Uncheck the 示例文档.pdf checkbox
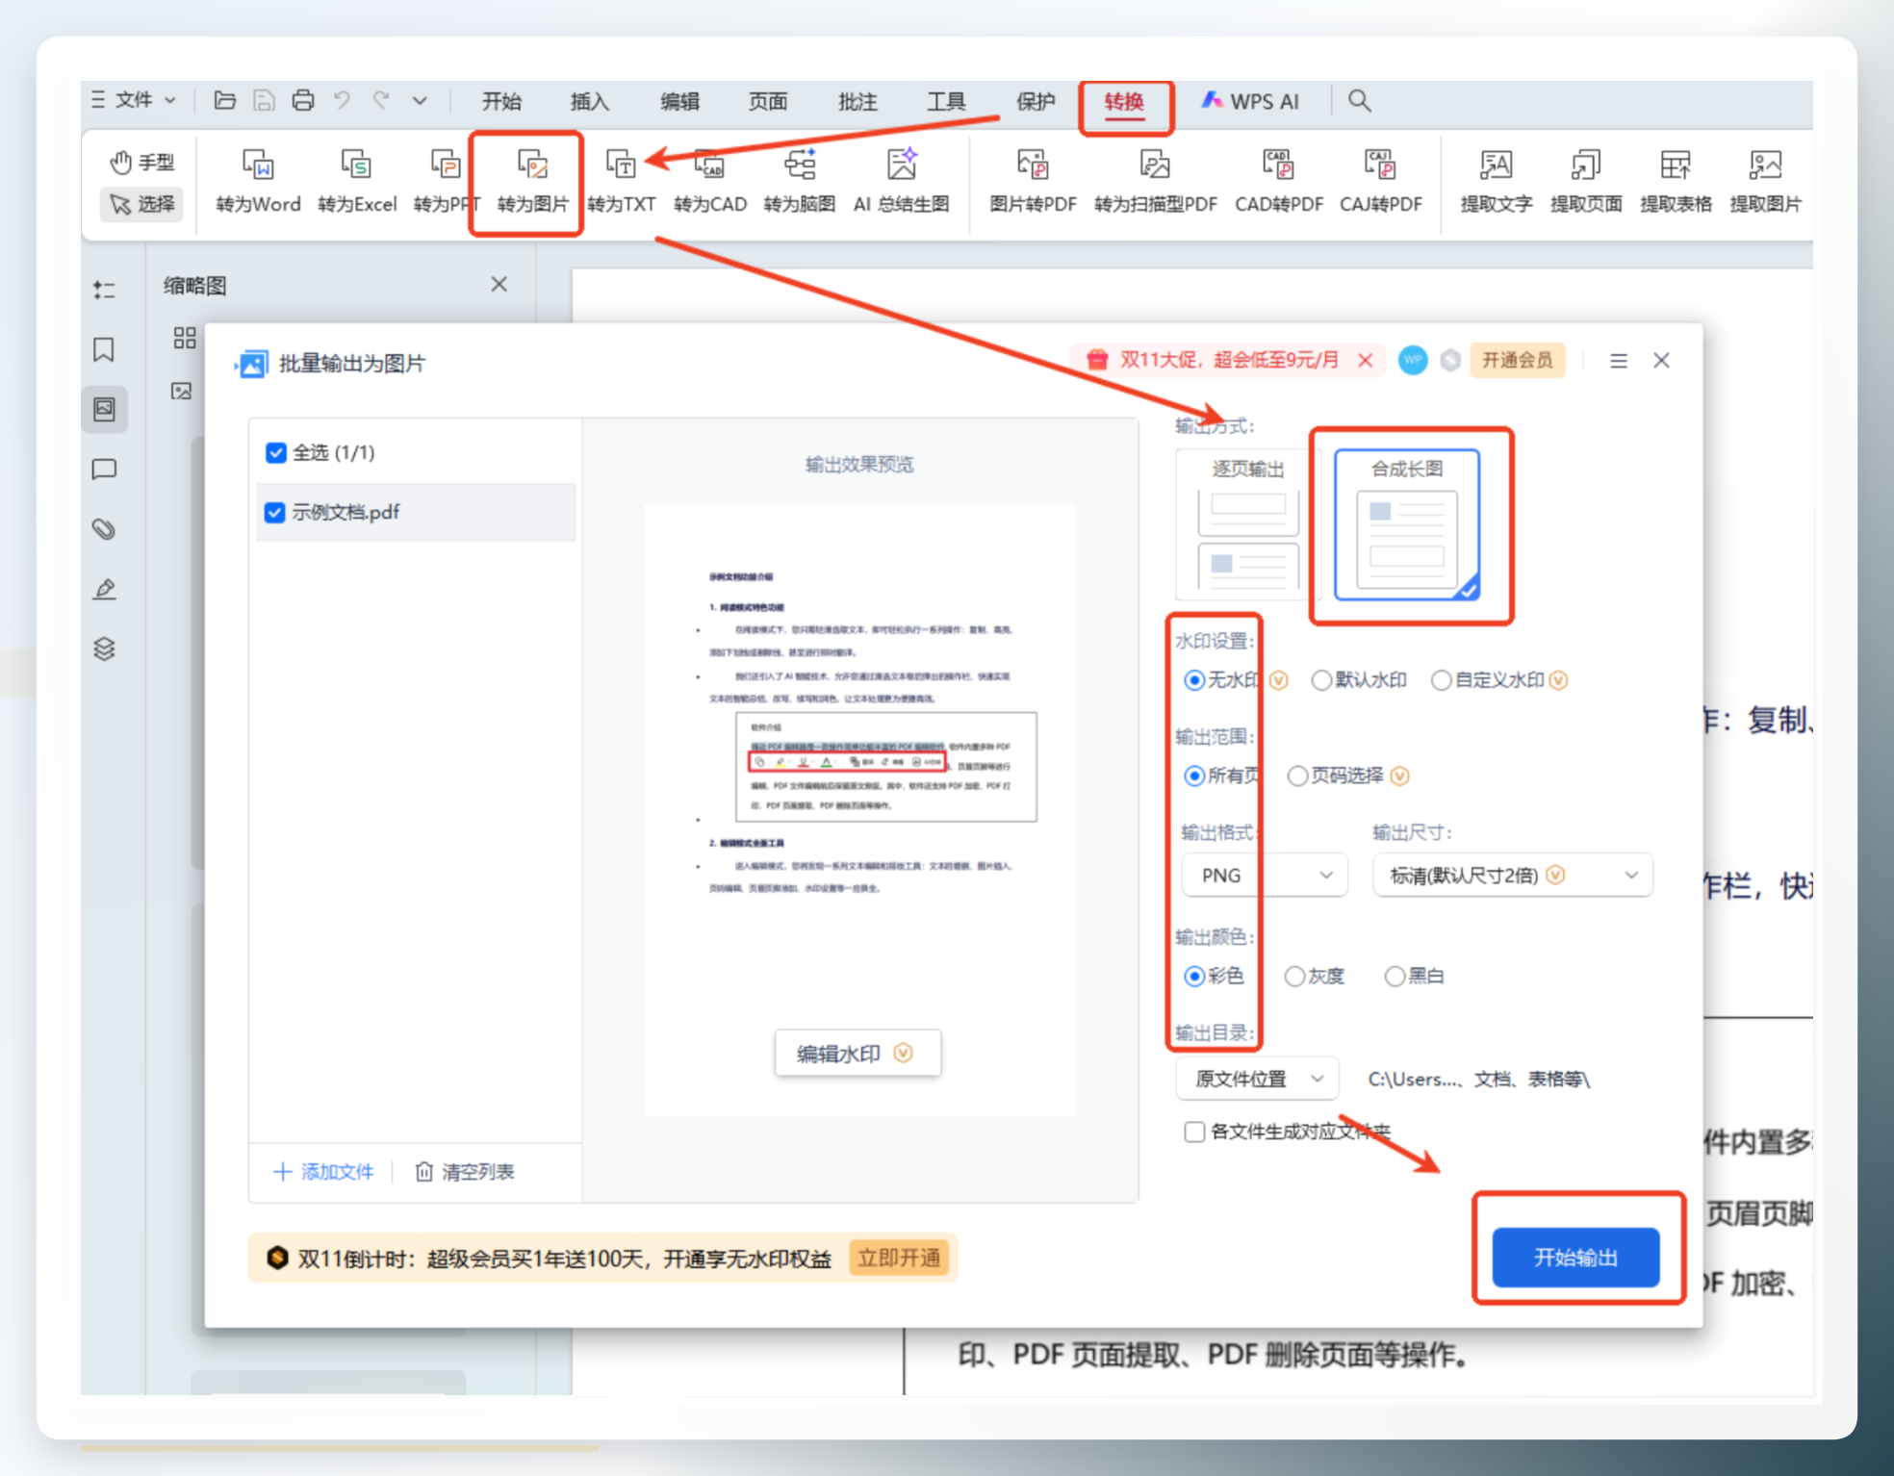1894x1476 pixels. pyautogui.click(x=275, y=512)
